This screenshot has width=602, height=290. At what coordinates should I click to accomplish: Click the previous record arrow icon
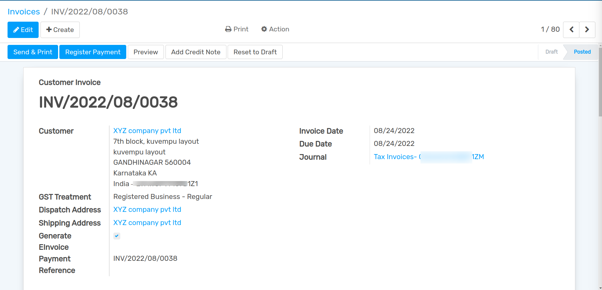(571, 30)
